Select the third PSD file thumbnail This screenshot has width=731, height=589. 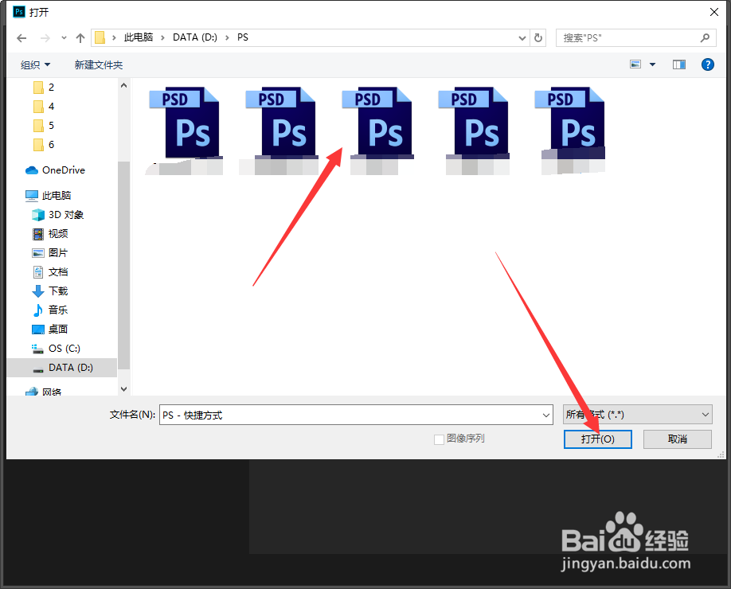[x=377, y=131]
